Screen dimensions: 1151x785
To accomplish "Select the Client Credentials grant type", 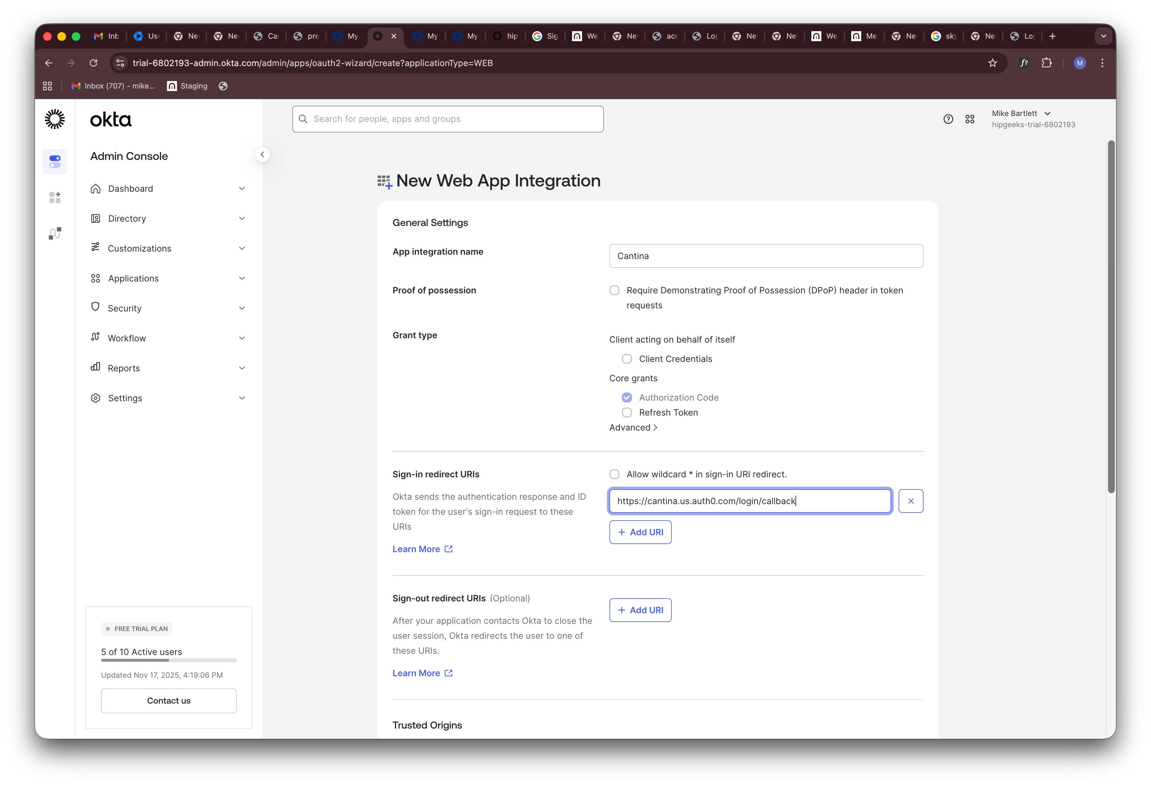I will 627,358.
